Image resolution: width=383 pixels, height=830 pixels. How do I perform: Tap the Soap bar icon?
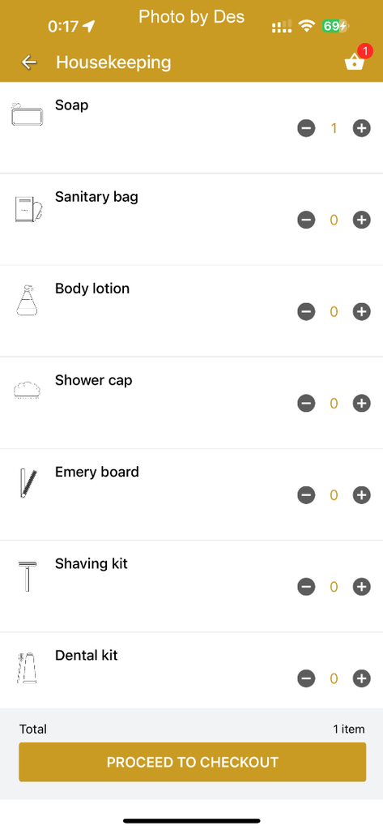[27, 114]
